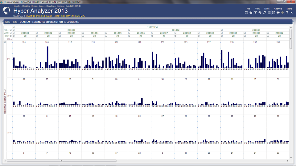This screenshot has height=166, width=296.
Task: Click the back arrow toolbar icon
Action: point(278,13)
